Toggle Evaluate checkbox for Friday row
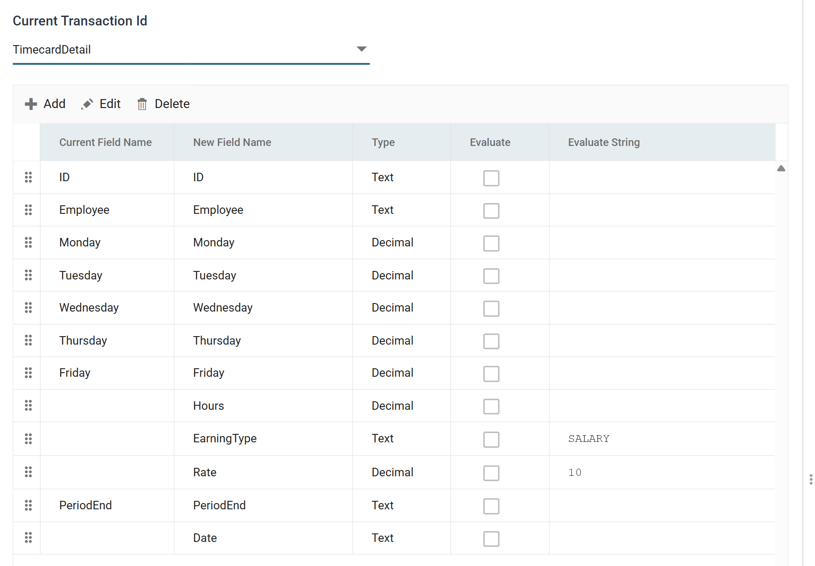815x566 pixels. click(491, 374)
